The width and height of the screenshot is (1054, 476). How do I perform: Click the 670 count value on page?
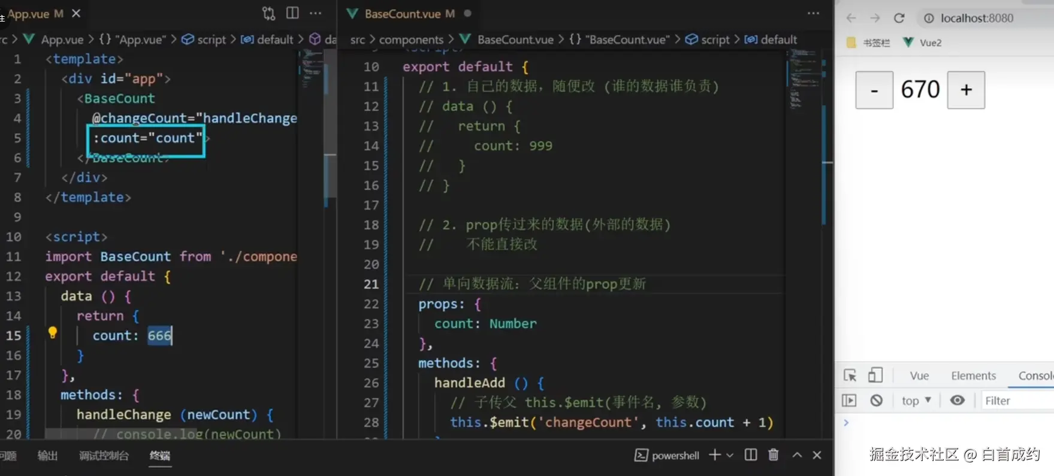(920, 90)
